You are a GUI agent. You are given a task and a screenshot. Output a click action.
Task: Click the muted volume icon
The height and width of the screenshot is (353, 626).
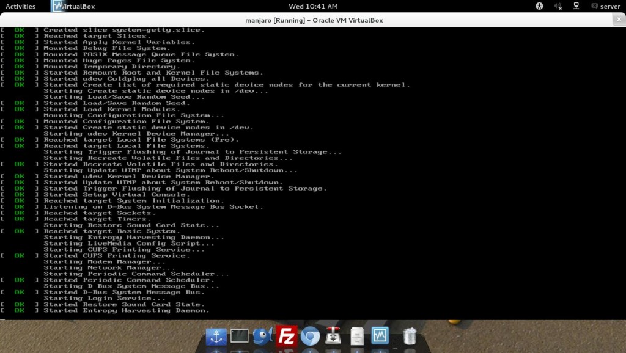[558, 6]
